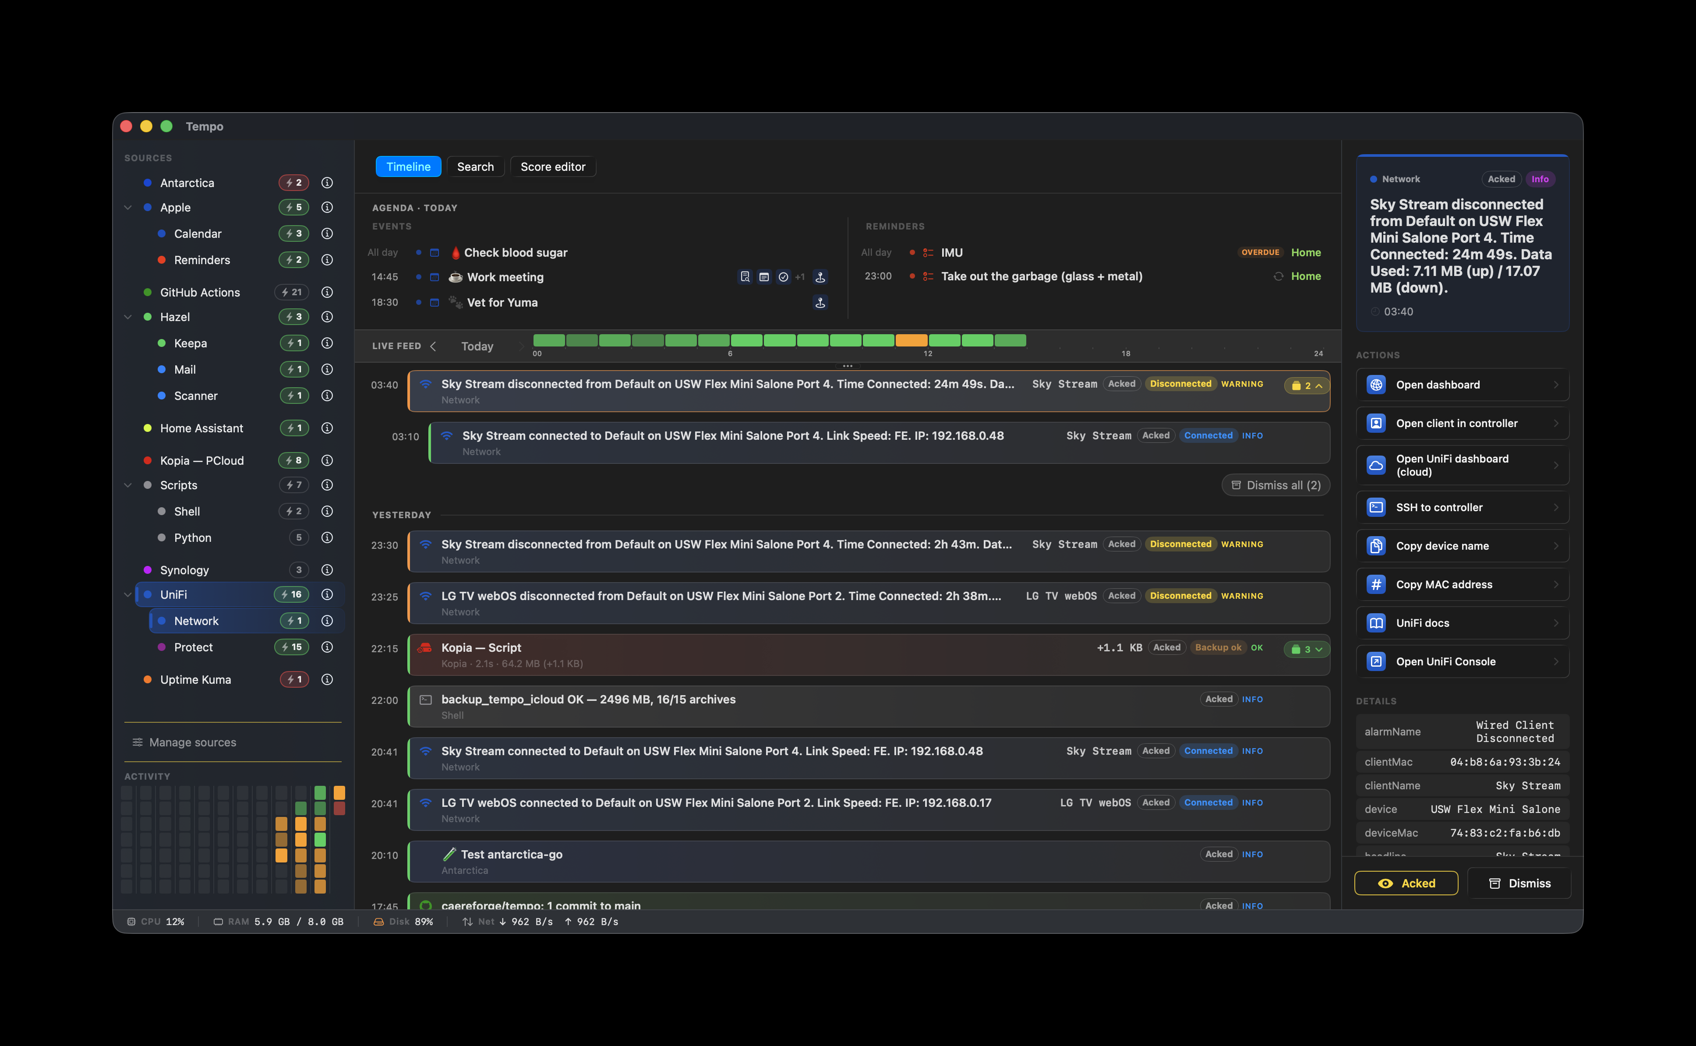The height and width of the screenshot is (1046, 1696).
Task: Click the sliders icon beside Manage sources
Action: [x=138, y=742]
